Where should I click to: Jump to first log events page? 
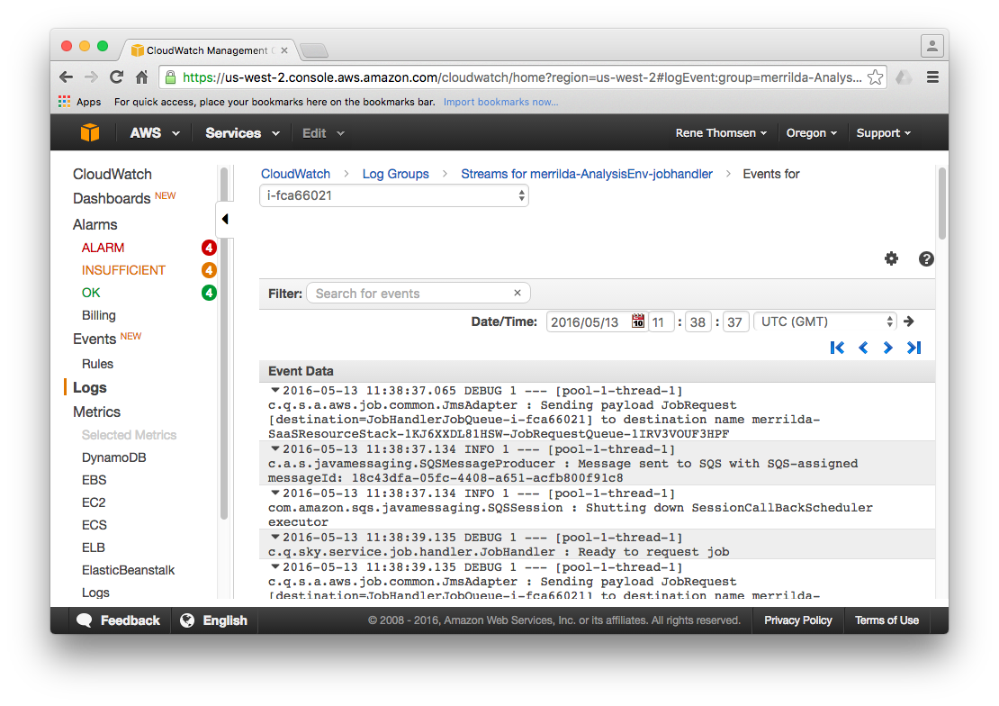[837, 348]
